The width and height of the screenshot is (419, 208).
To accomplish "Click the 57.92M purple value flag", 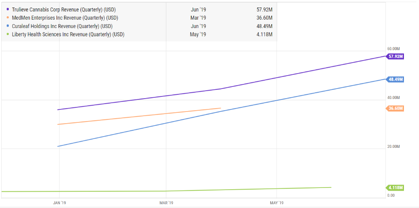I will click(x=394, y=56).
